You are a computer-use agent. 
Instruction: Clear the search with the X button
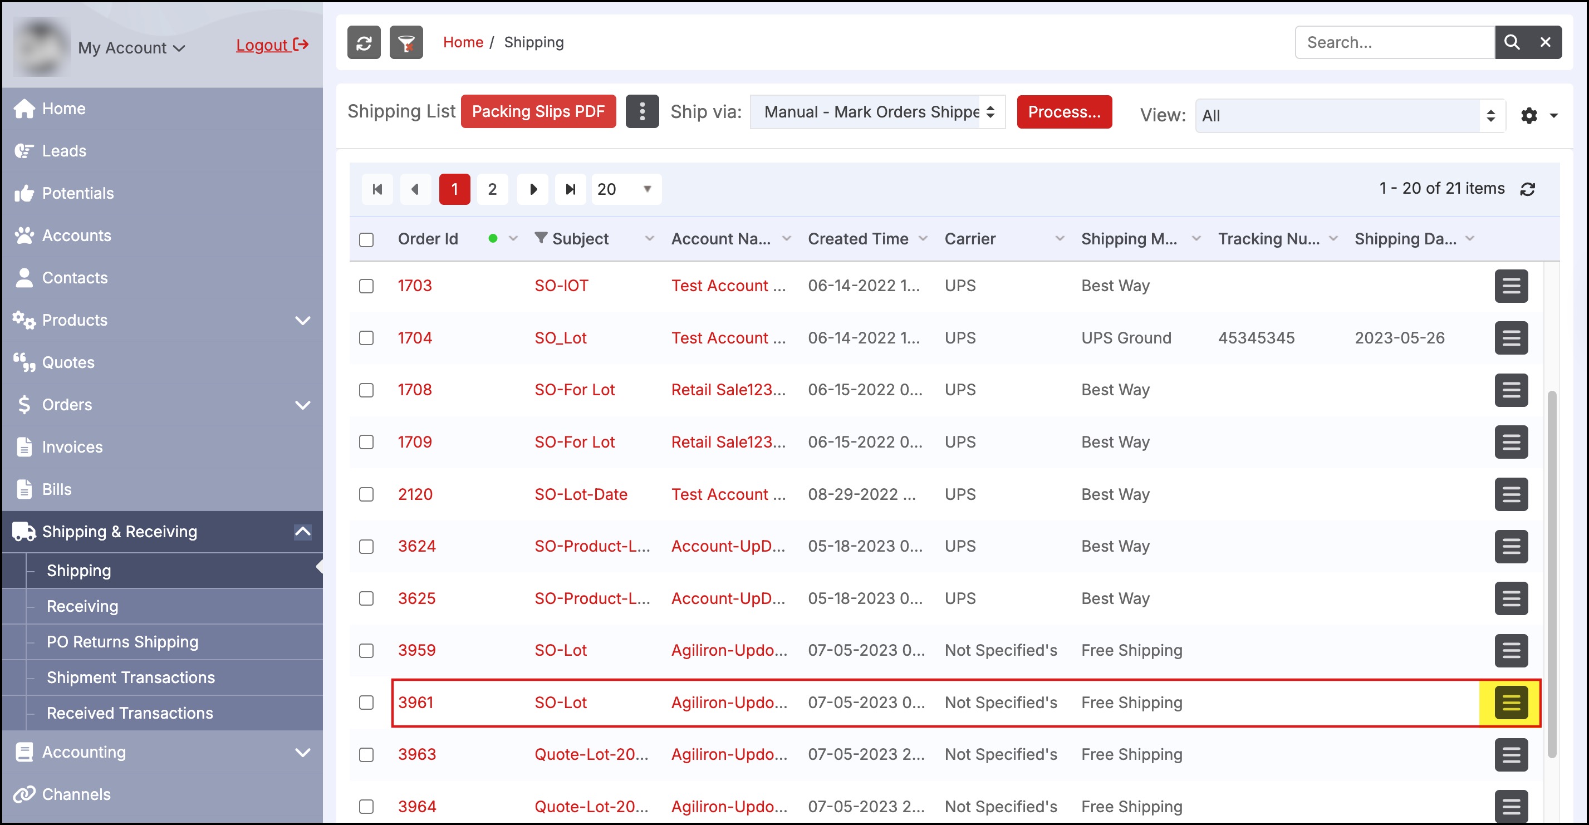coord(1545,42)
